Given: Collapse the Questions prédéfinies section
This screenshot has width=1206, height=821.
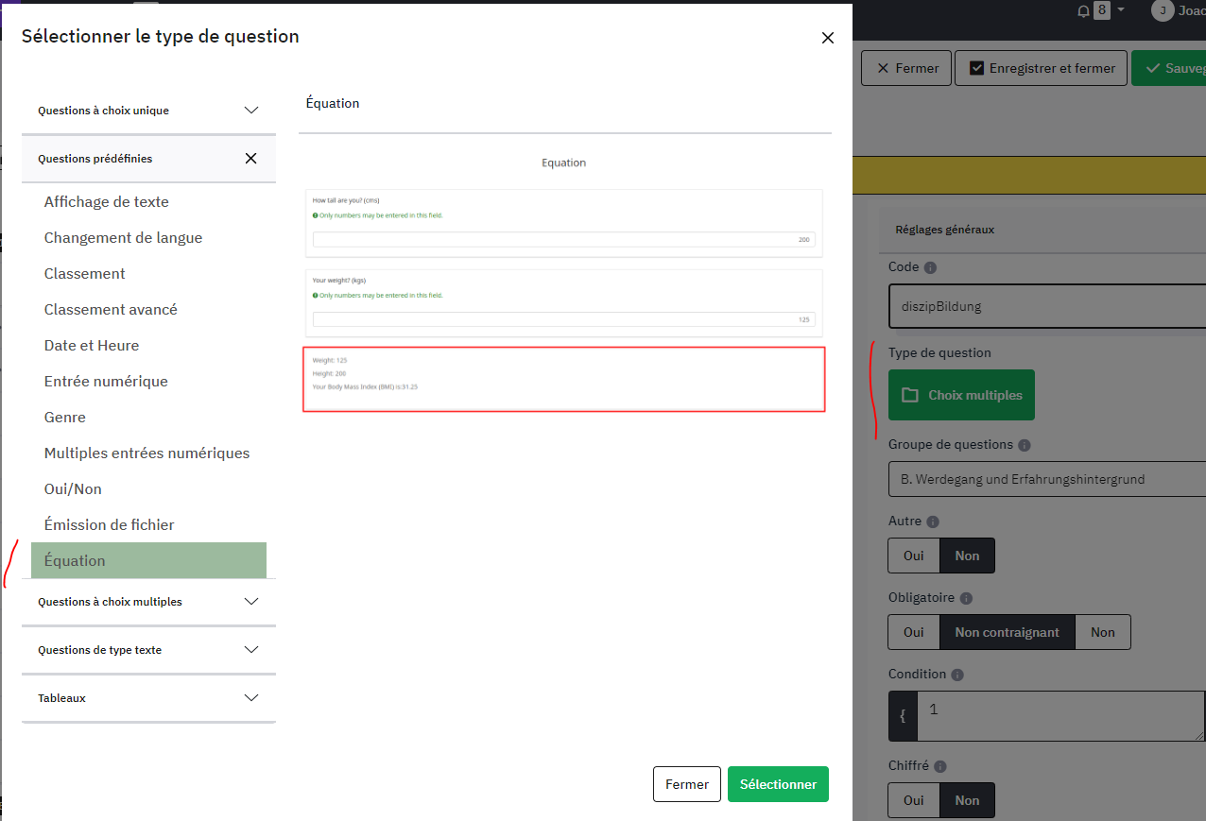Looking at the screenshot, I should click(250, 159).
